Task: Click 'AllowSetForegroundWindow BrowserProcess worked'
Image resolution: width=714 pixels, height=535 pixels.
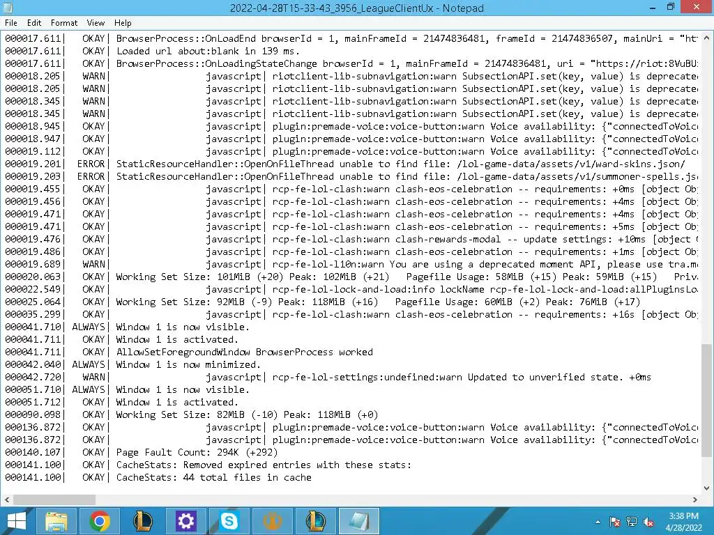Action: pos(245,352)
